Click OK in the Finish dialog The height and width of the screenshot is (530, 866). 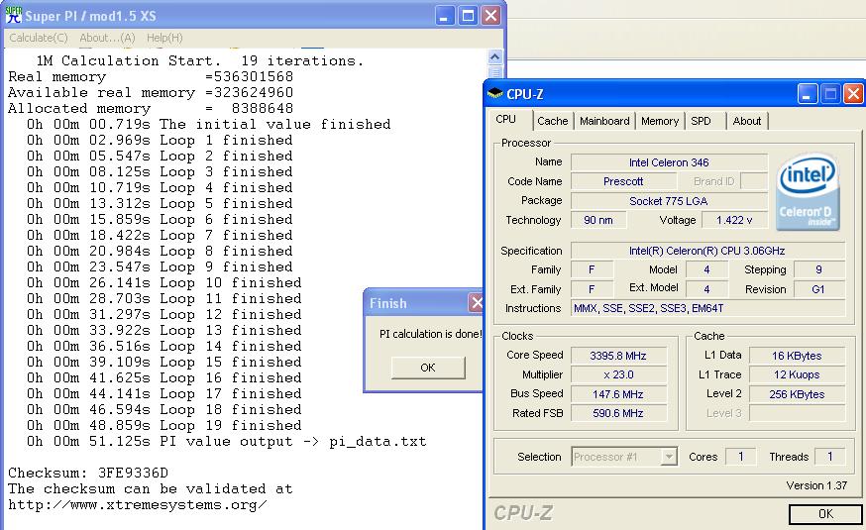[x=428, y=368]
